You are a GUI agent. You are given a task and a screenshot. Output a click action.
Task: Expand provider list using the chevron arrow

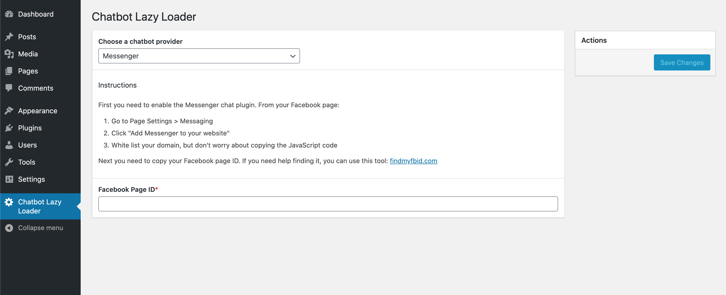tap(293, 56)
